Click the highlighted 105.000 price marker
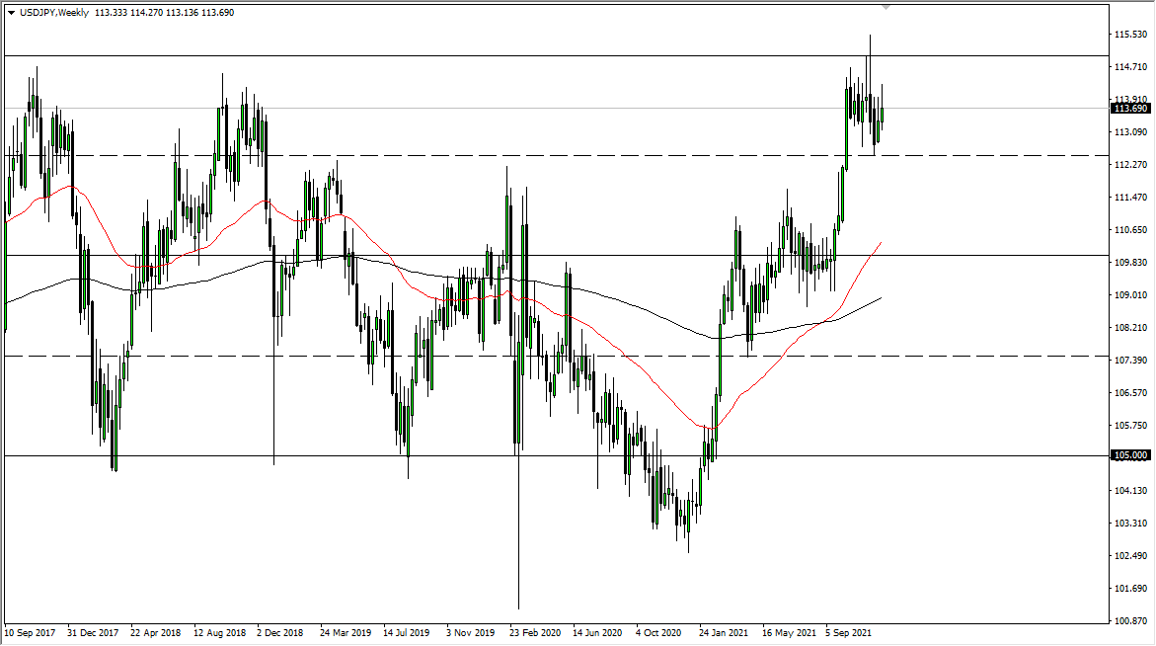The height and width of the screenshot is (646, 1156). coord(1129,454)
